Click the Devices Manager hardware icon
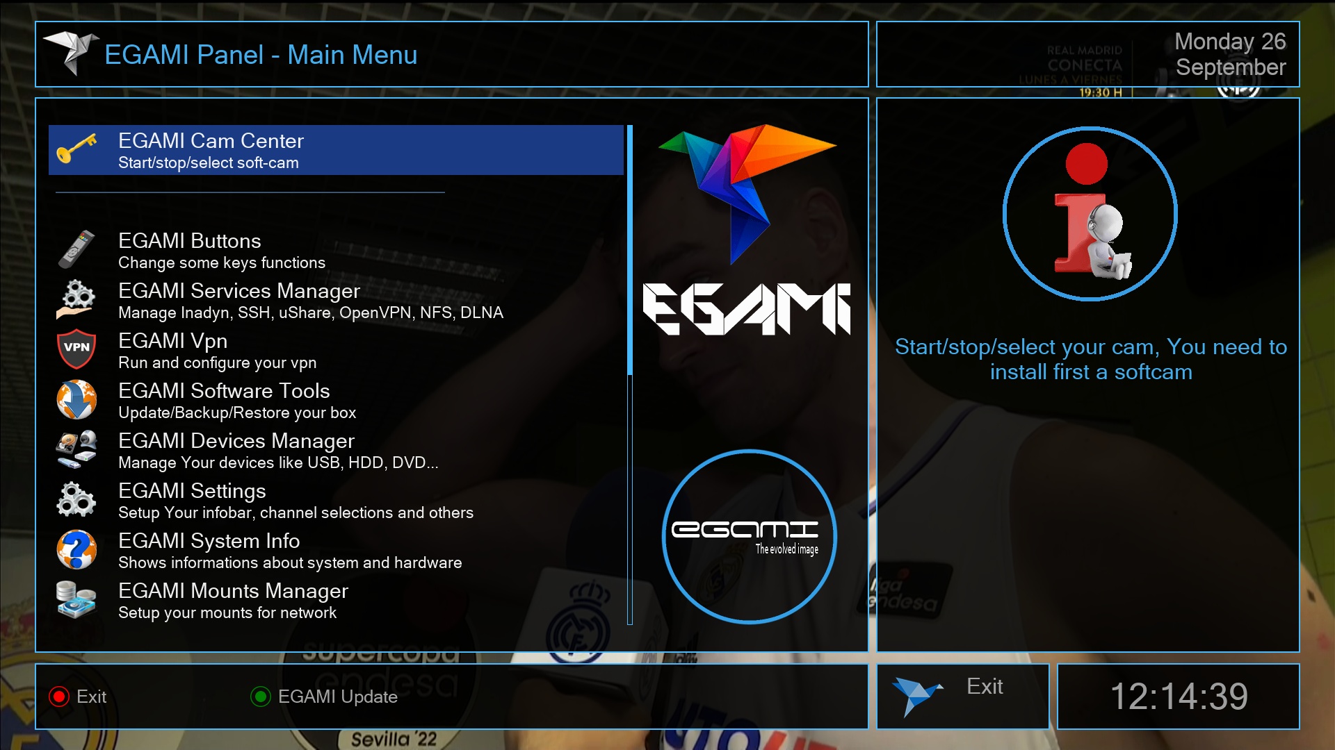 pyautogui.click(x=76, y=449)
